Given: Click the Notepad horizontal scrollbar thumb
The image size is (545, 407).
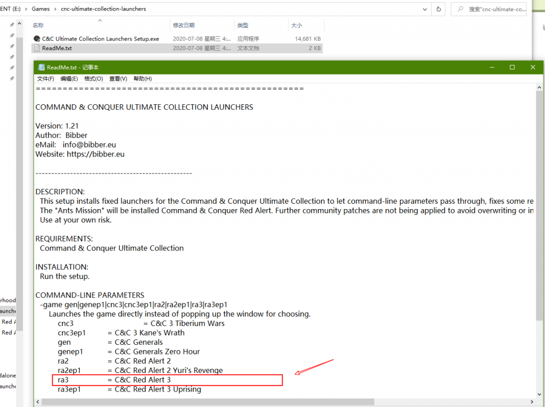Looking at the screenshot, I should click(208, 402).
